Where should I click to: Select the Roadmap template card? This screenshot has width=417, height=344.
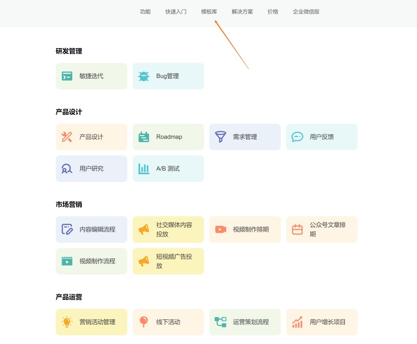click(168, 137)
